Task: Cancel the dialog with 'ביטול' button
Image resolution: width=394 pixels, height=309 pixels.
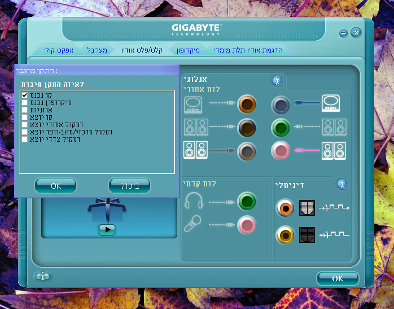Action: click(129, 186)
